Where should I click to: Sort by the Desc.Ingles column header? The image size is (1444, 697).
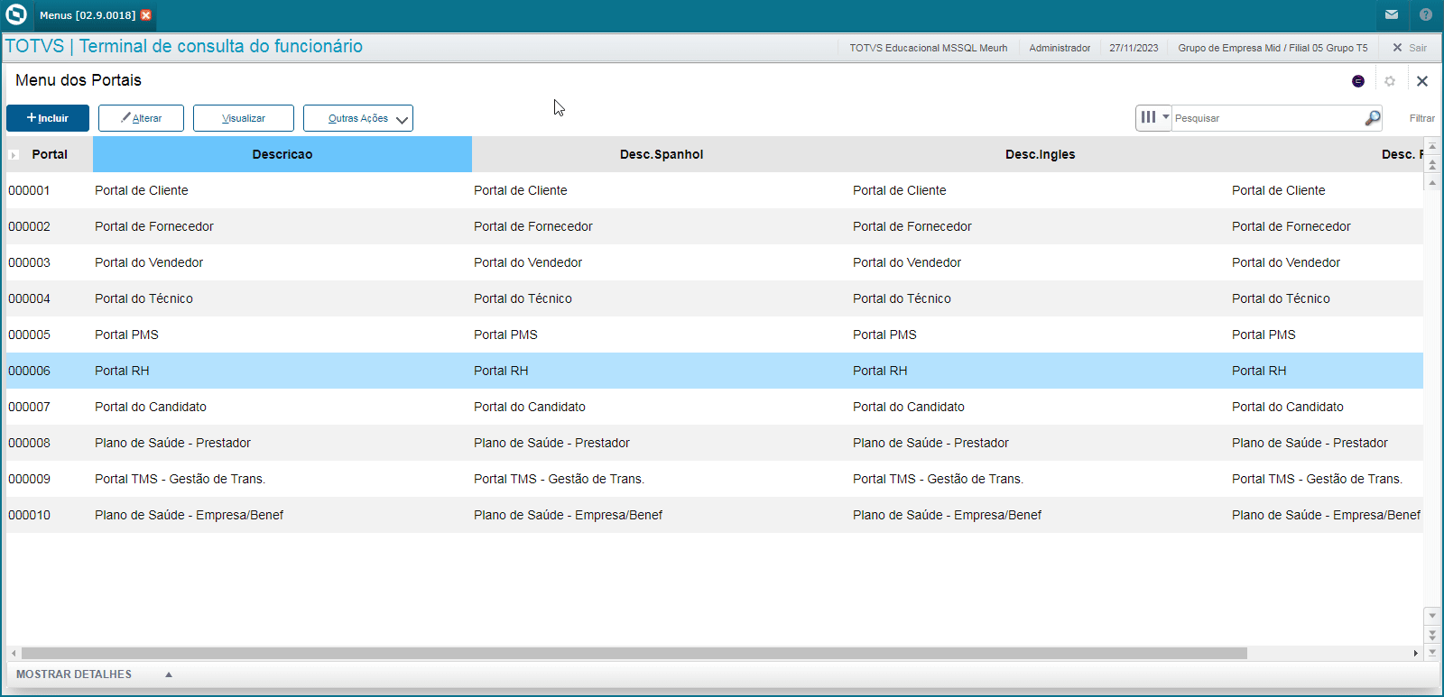coord(1041,154)
